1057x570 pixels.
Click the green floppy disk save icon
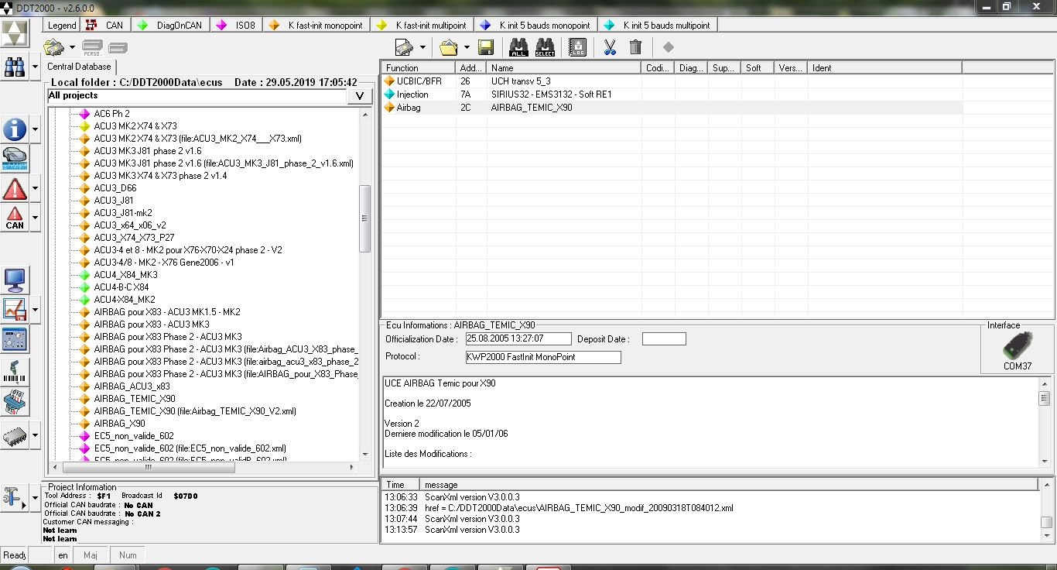(x=486, y=48)
